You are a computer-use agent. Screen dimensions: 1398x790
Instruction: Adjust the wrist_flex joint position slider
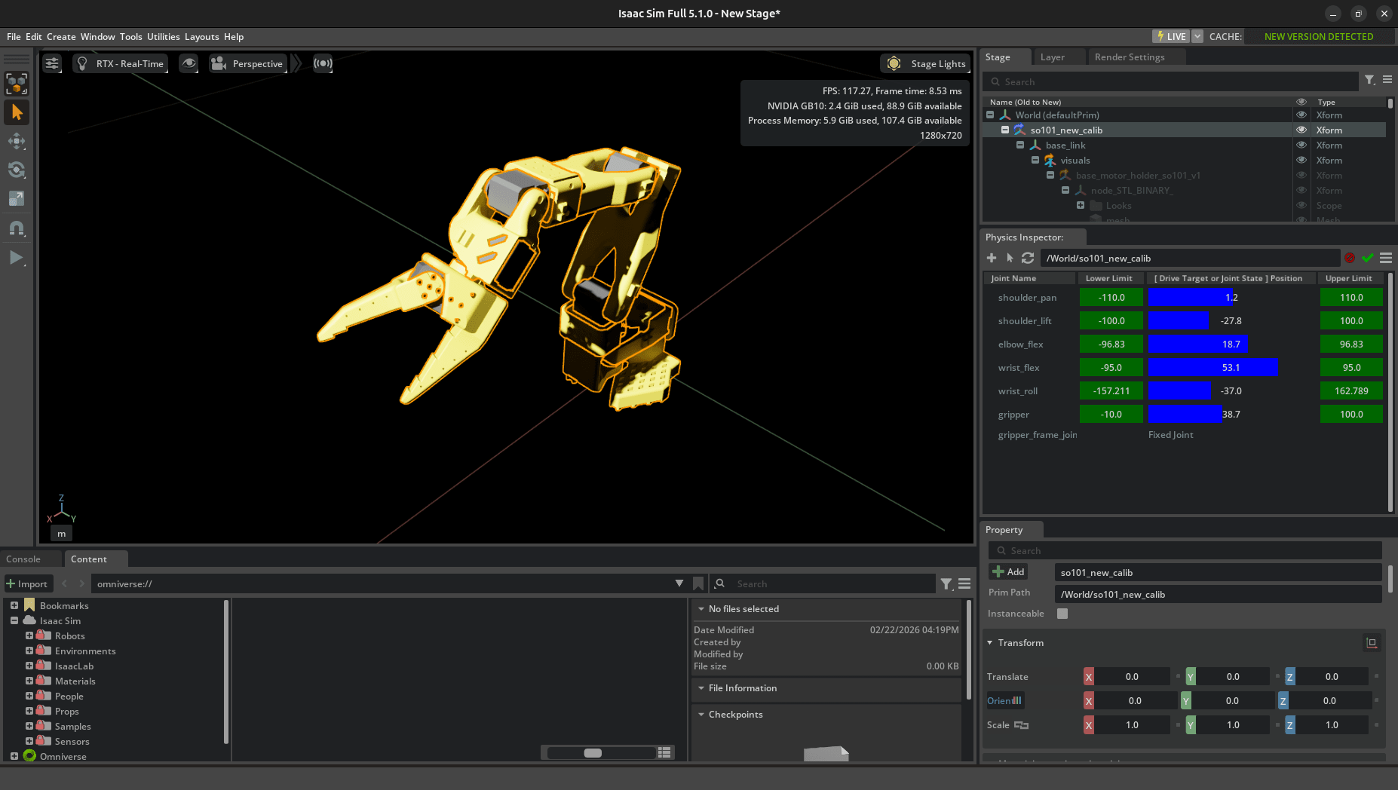coord(1231,368)
